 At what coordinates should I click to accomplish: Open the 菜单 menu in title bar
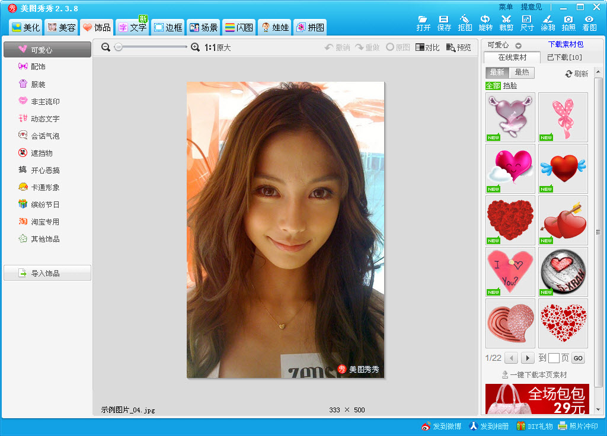pos(506,7)
